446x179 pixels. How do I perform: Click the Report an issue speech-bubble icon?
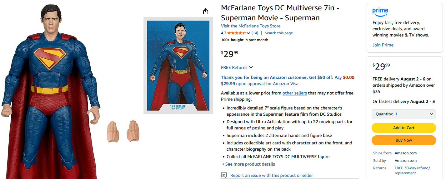[x=224, y=175]
